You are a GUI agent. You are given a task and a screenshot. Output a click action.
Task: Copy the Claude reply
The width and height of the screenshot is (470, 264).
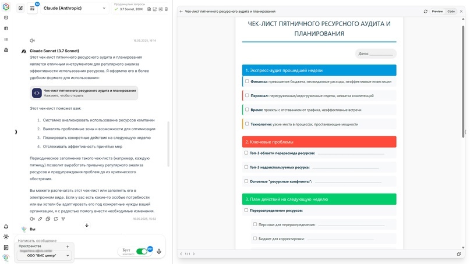[48, 219]
